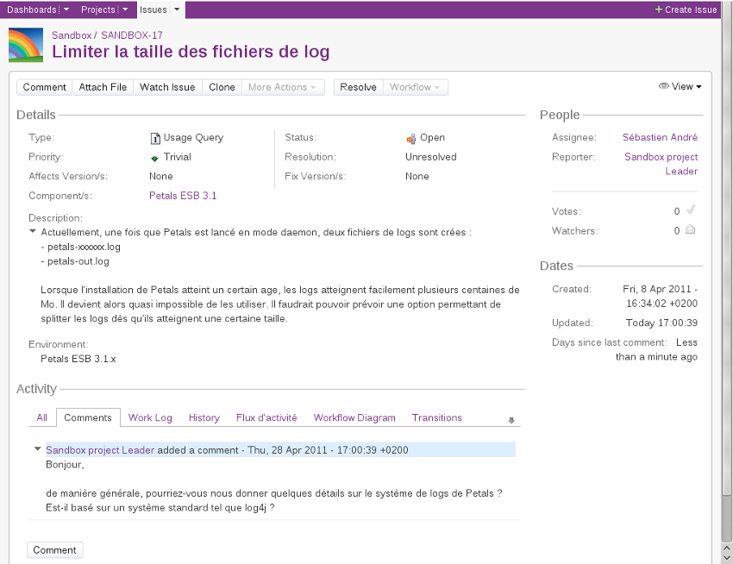The width and height of the screenshot is (733, 564).
Task: Open the Dashboards menu
Action: point(32,9)
